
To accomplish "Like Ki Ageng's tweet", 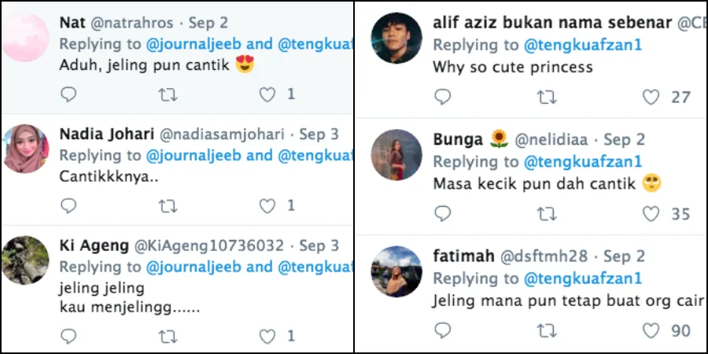I will point(268,337).
